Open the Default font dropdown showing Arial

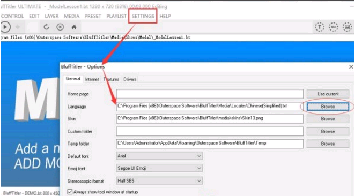159,156
